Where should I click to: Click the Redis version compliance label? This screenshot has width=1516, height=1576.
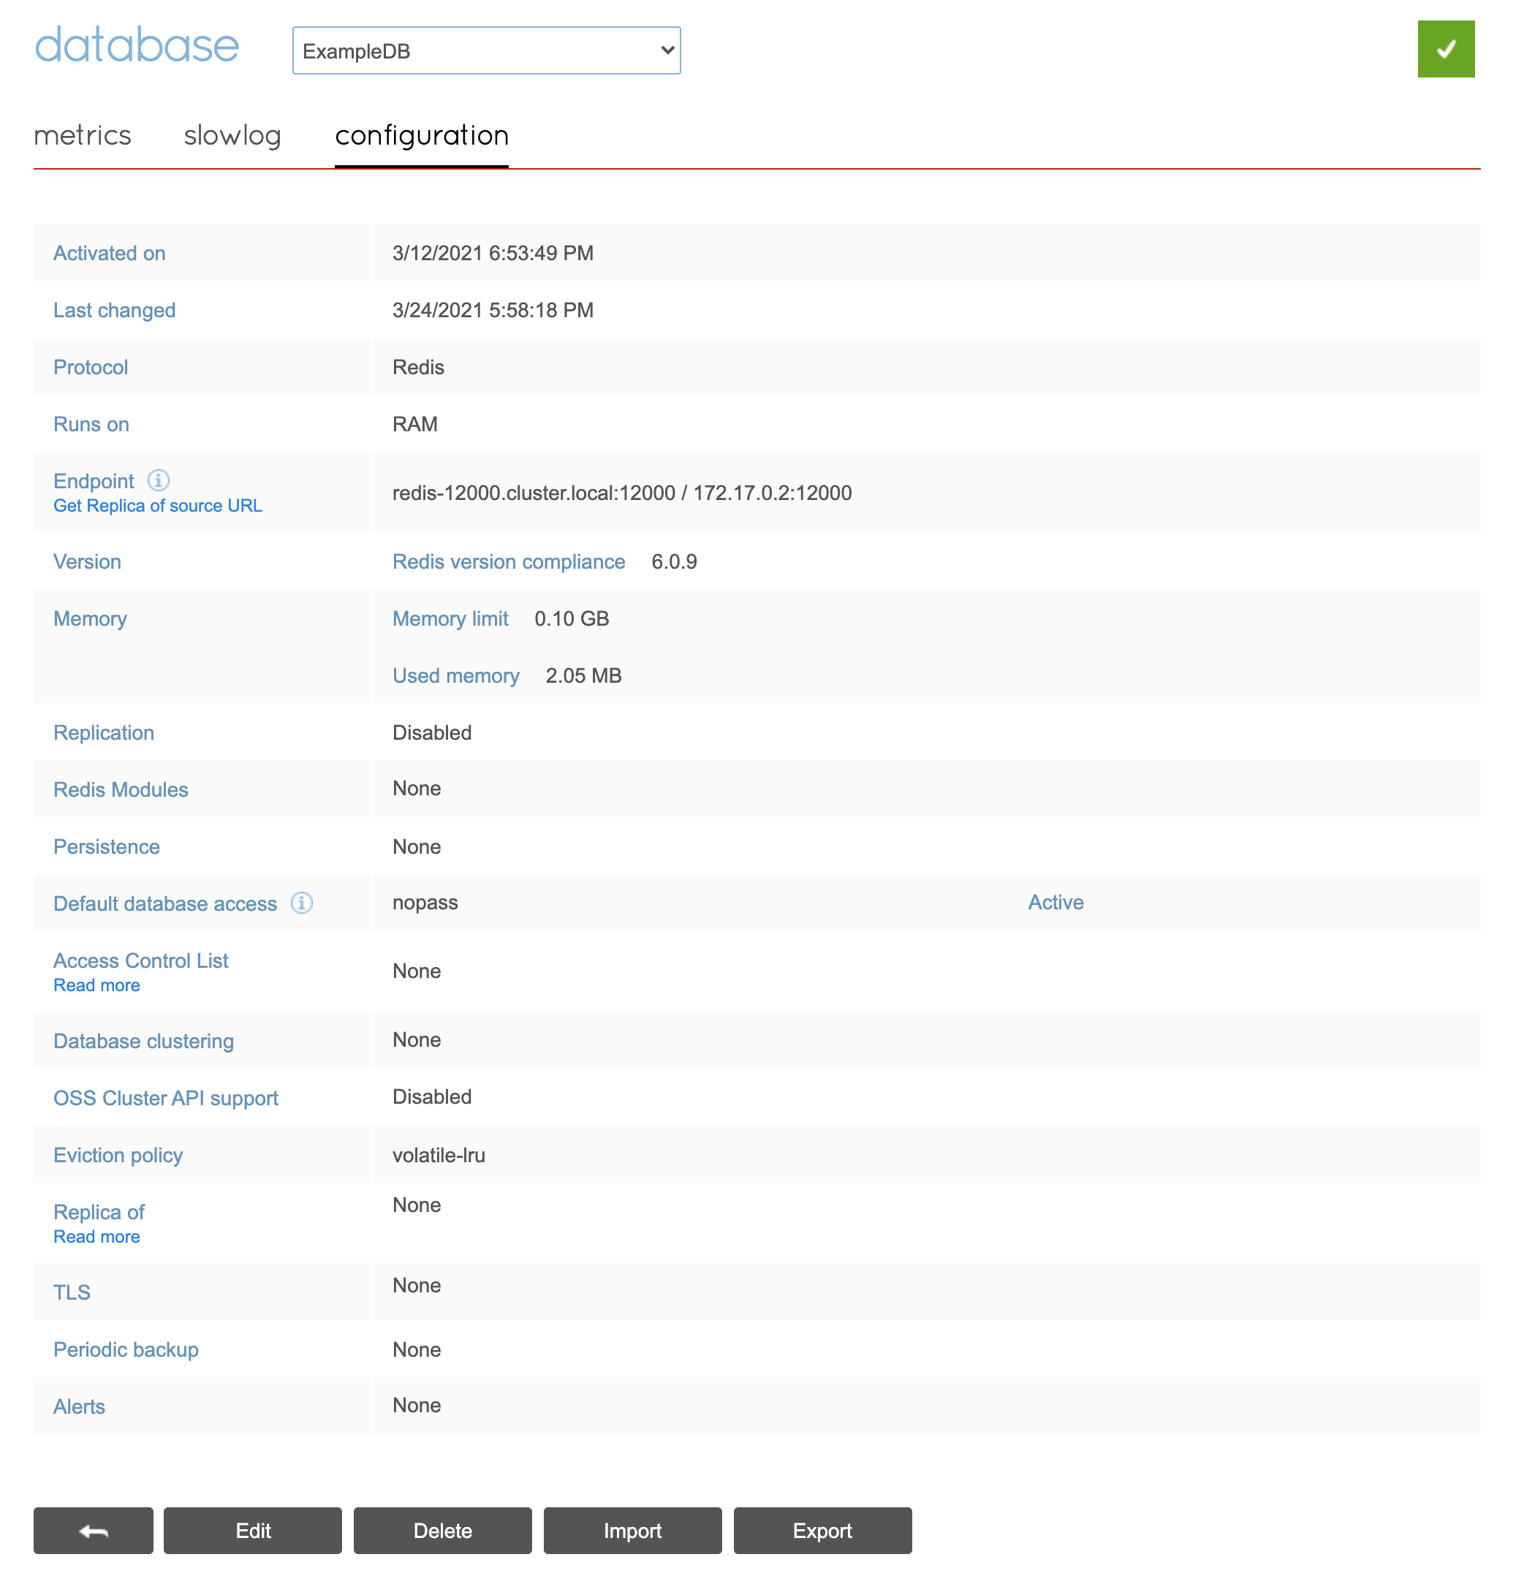pyautogui.click(x=508, y=561)
